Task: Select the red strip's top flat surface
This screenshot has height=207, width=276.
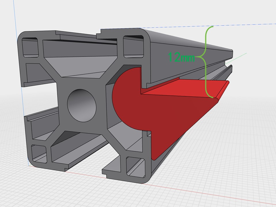Action: coord(185,89)
